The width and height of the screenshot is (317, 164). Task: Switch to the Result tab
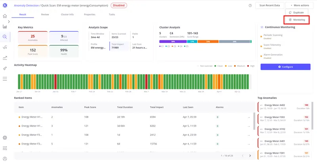tap(23, 15)
